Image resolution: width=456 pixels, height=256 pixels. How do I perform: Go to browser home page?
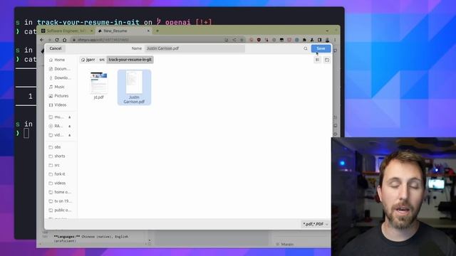65,40
